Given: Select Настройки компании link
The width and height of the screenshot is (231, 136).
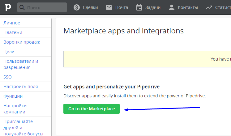Looking at the screenshot, I should tap(15, 109).
